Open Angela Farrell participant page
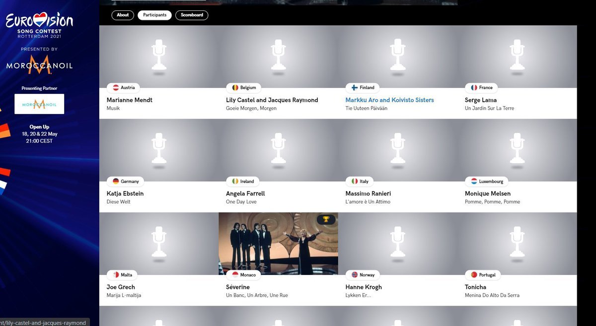596x326 pixels. tap(245, 194)
